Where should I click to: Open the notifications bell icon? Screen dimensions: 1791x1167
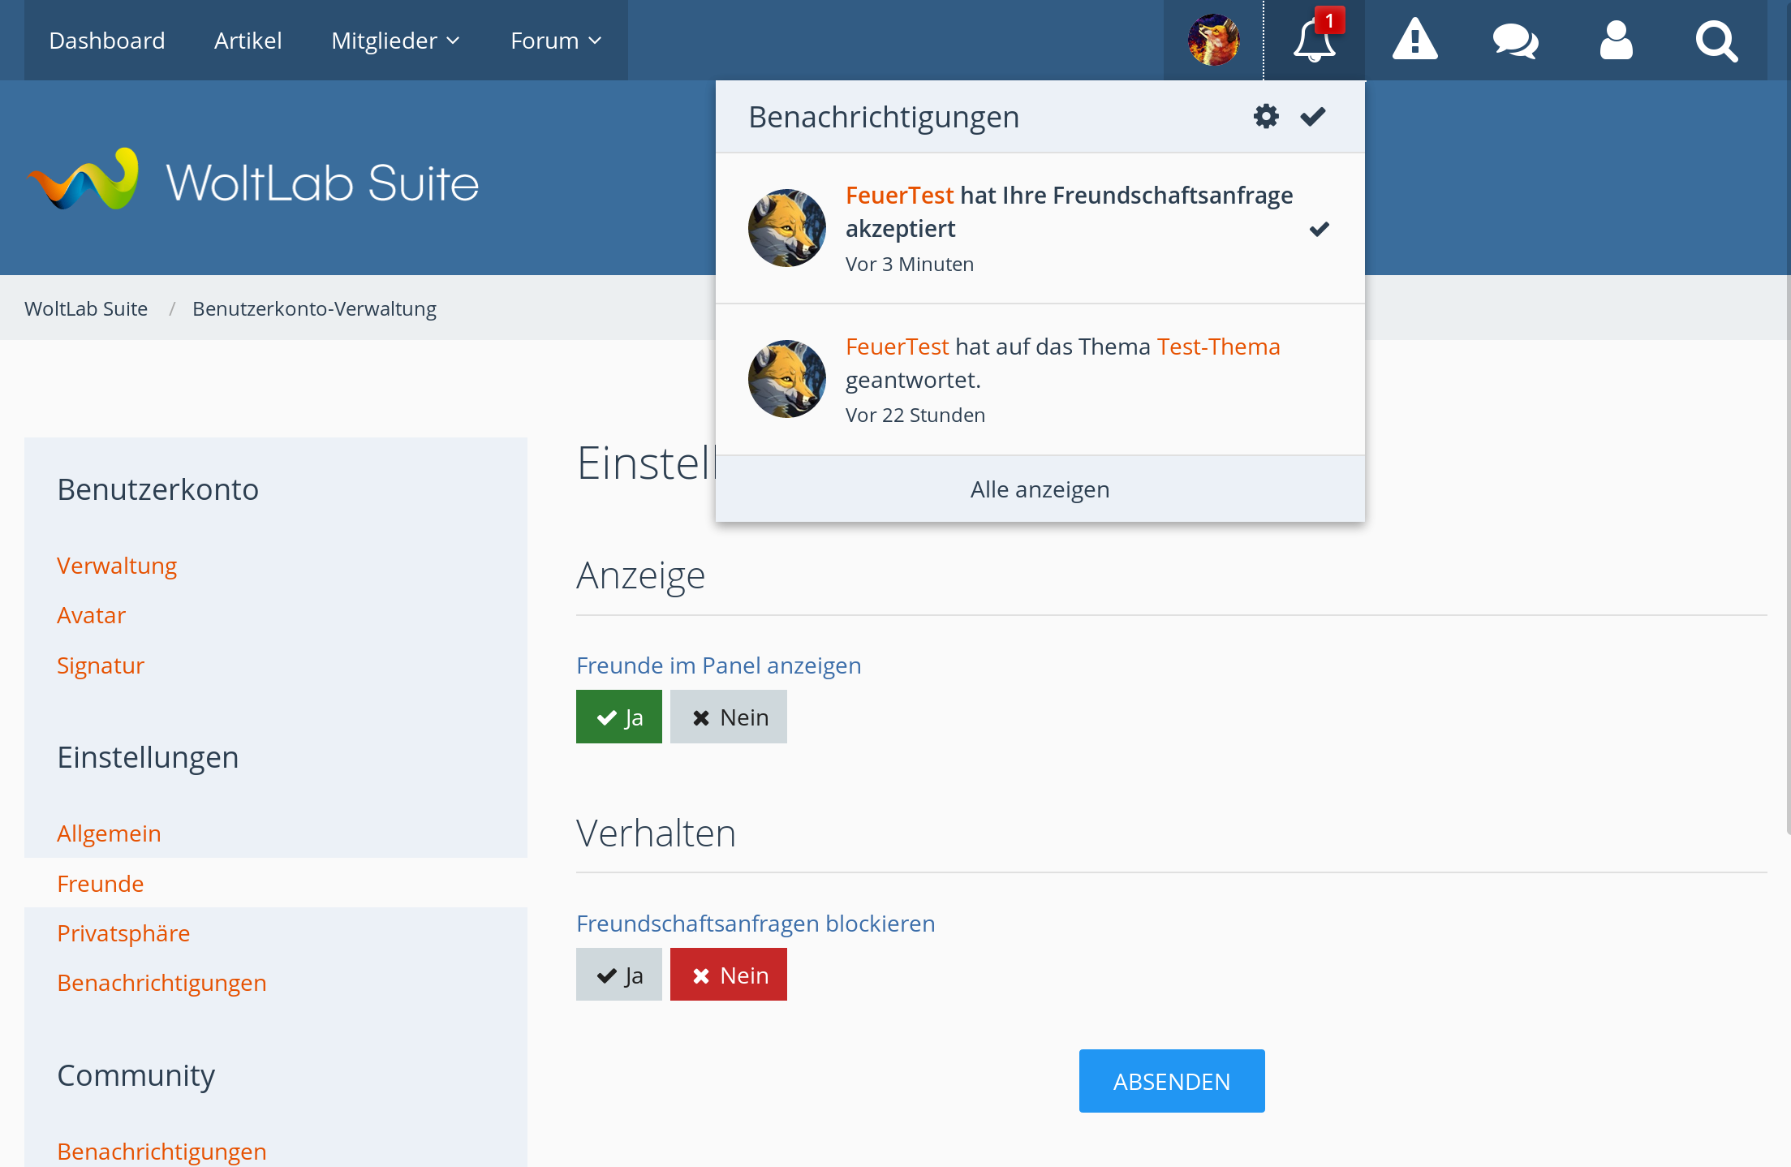pyautogui.click(x=1314, y=41)
